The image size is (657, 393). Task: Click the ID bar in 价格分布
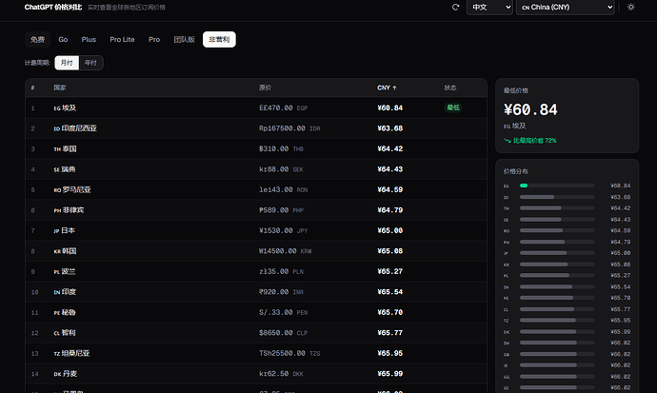pos(557,197)
